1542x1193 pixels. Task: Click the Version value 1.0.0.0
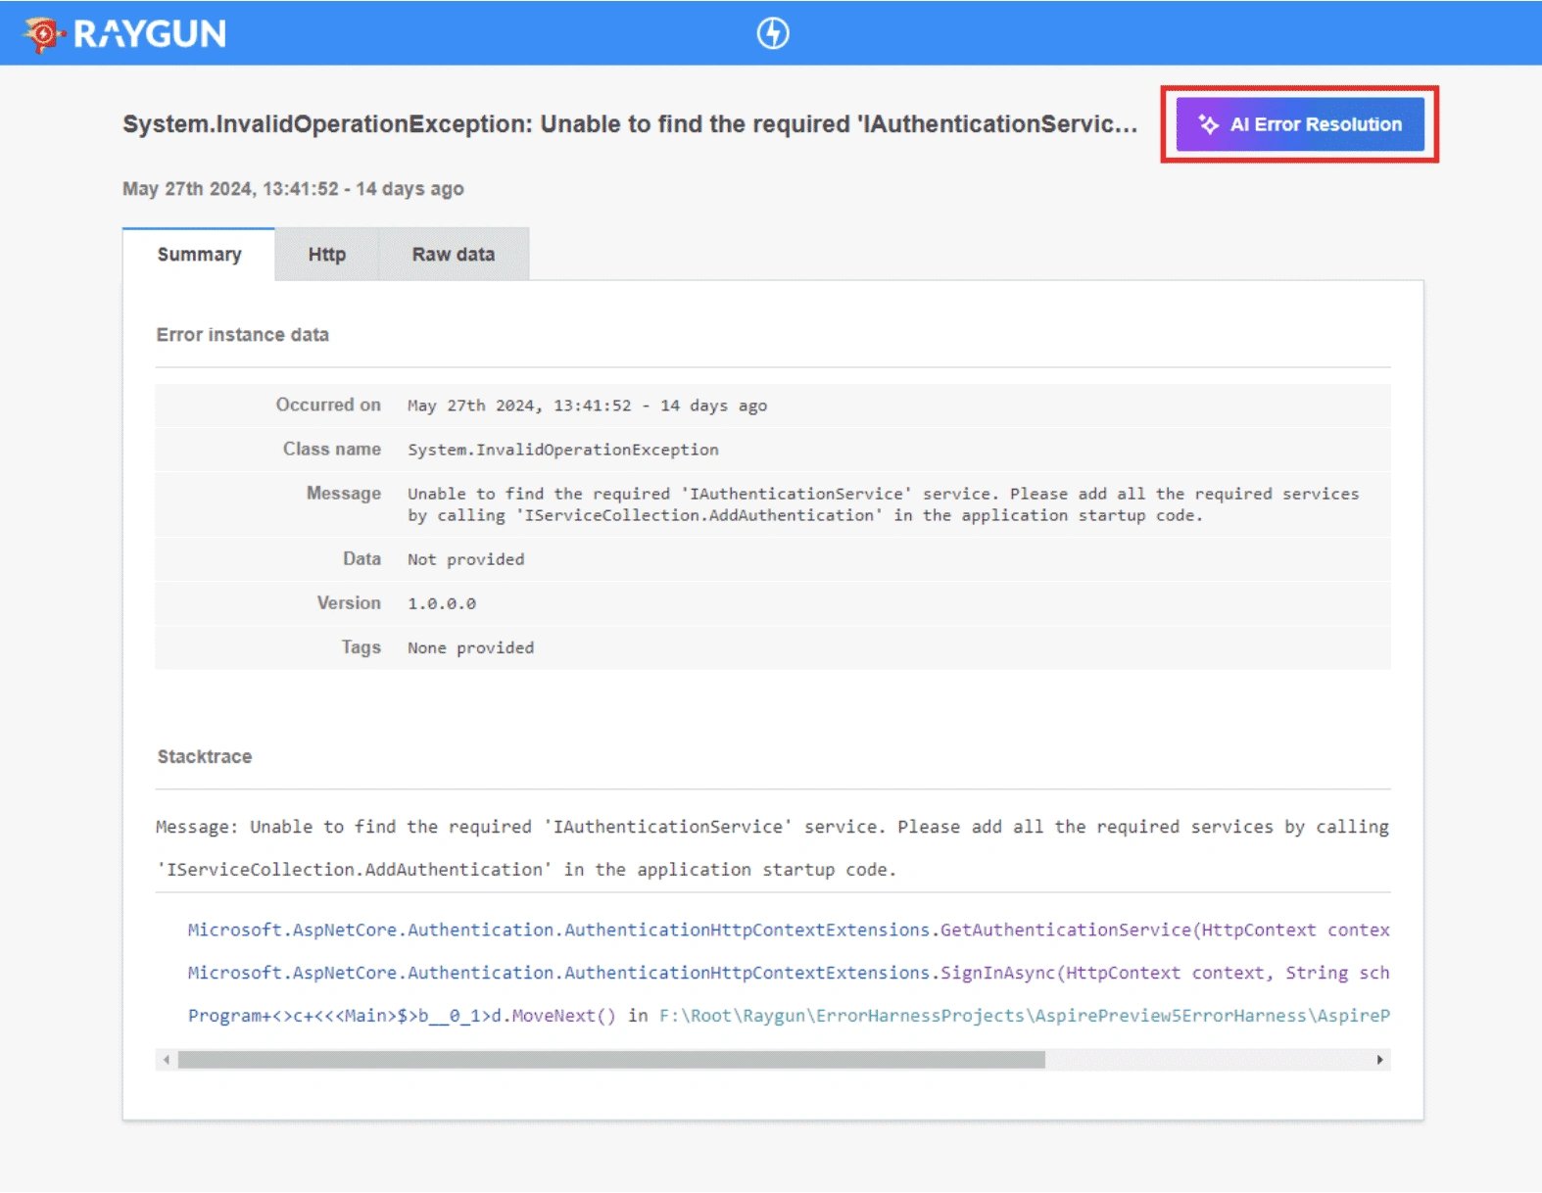pyautogui.click(x=442, y=603)
